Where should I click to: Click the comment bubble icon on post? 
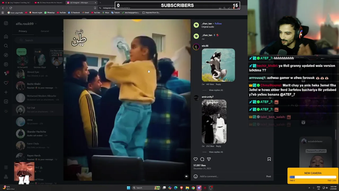click(202, 159)
